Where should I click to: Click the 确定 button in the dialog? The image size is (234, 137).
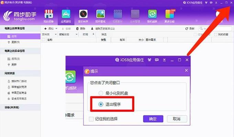153,119
